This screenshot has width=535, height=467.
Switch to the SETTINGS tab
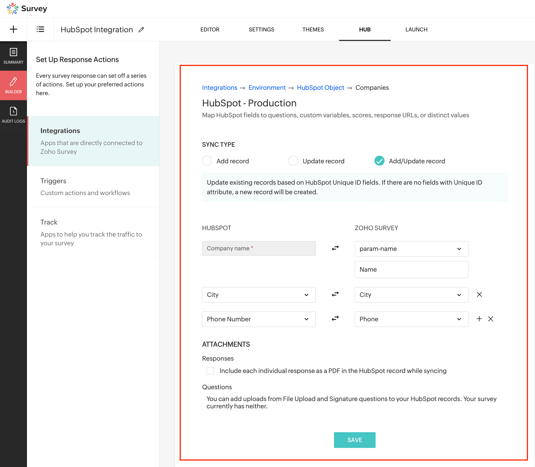261,29
